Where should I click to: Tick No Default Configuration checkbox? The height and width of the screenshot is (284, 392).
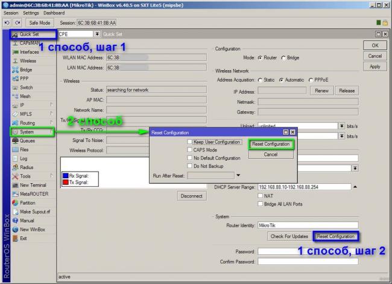pos(190,158)
